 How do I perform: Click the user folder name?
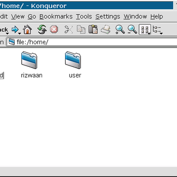pyautogui.click(x=75, y=75)
